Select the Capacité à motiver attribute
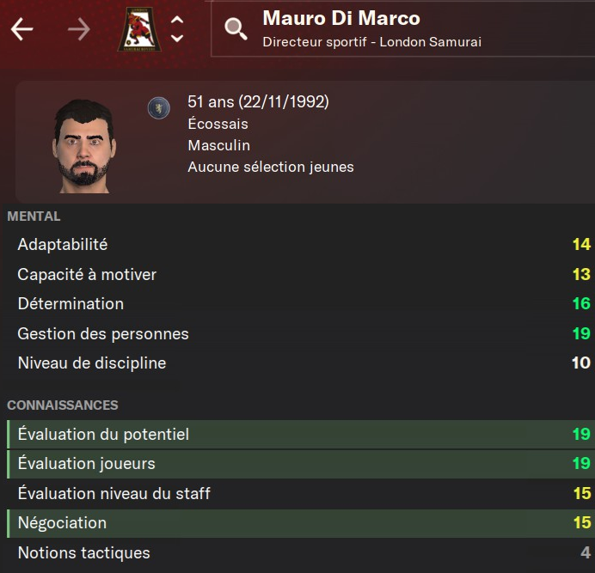 click(297, 275)
